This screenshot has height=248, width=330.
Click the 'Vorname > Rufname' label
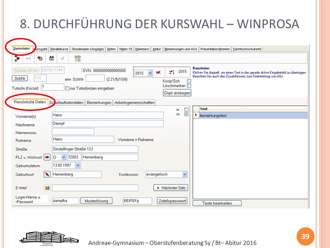136,139
